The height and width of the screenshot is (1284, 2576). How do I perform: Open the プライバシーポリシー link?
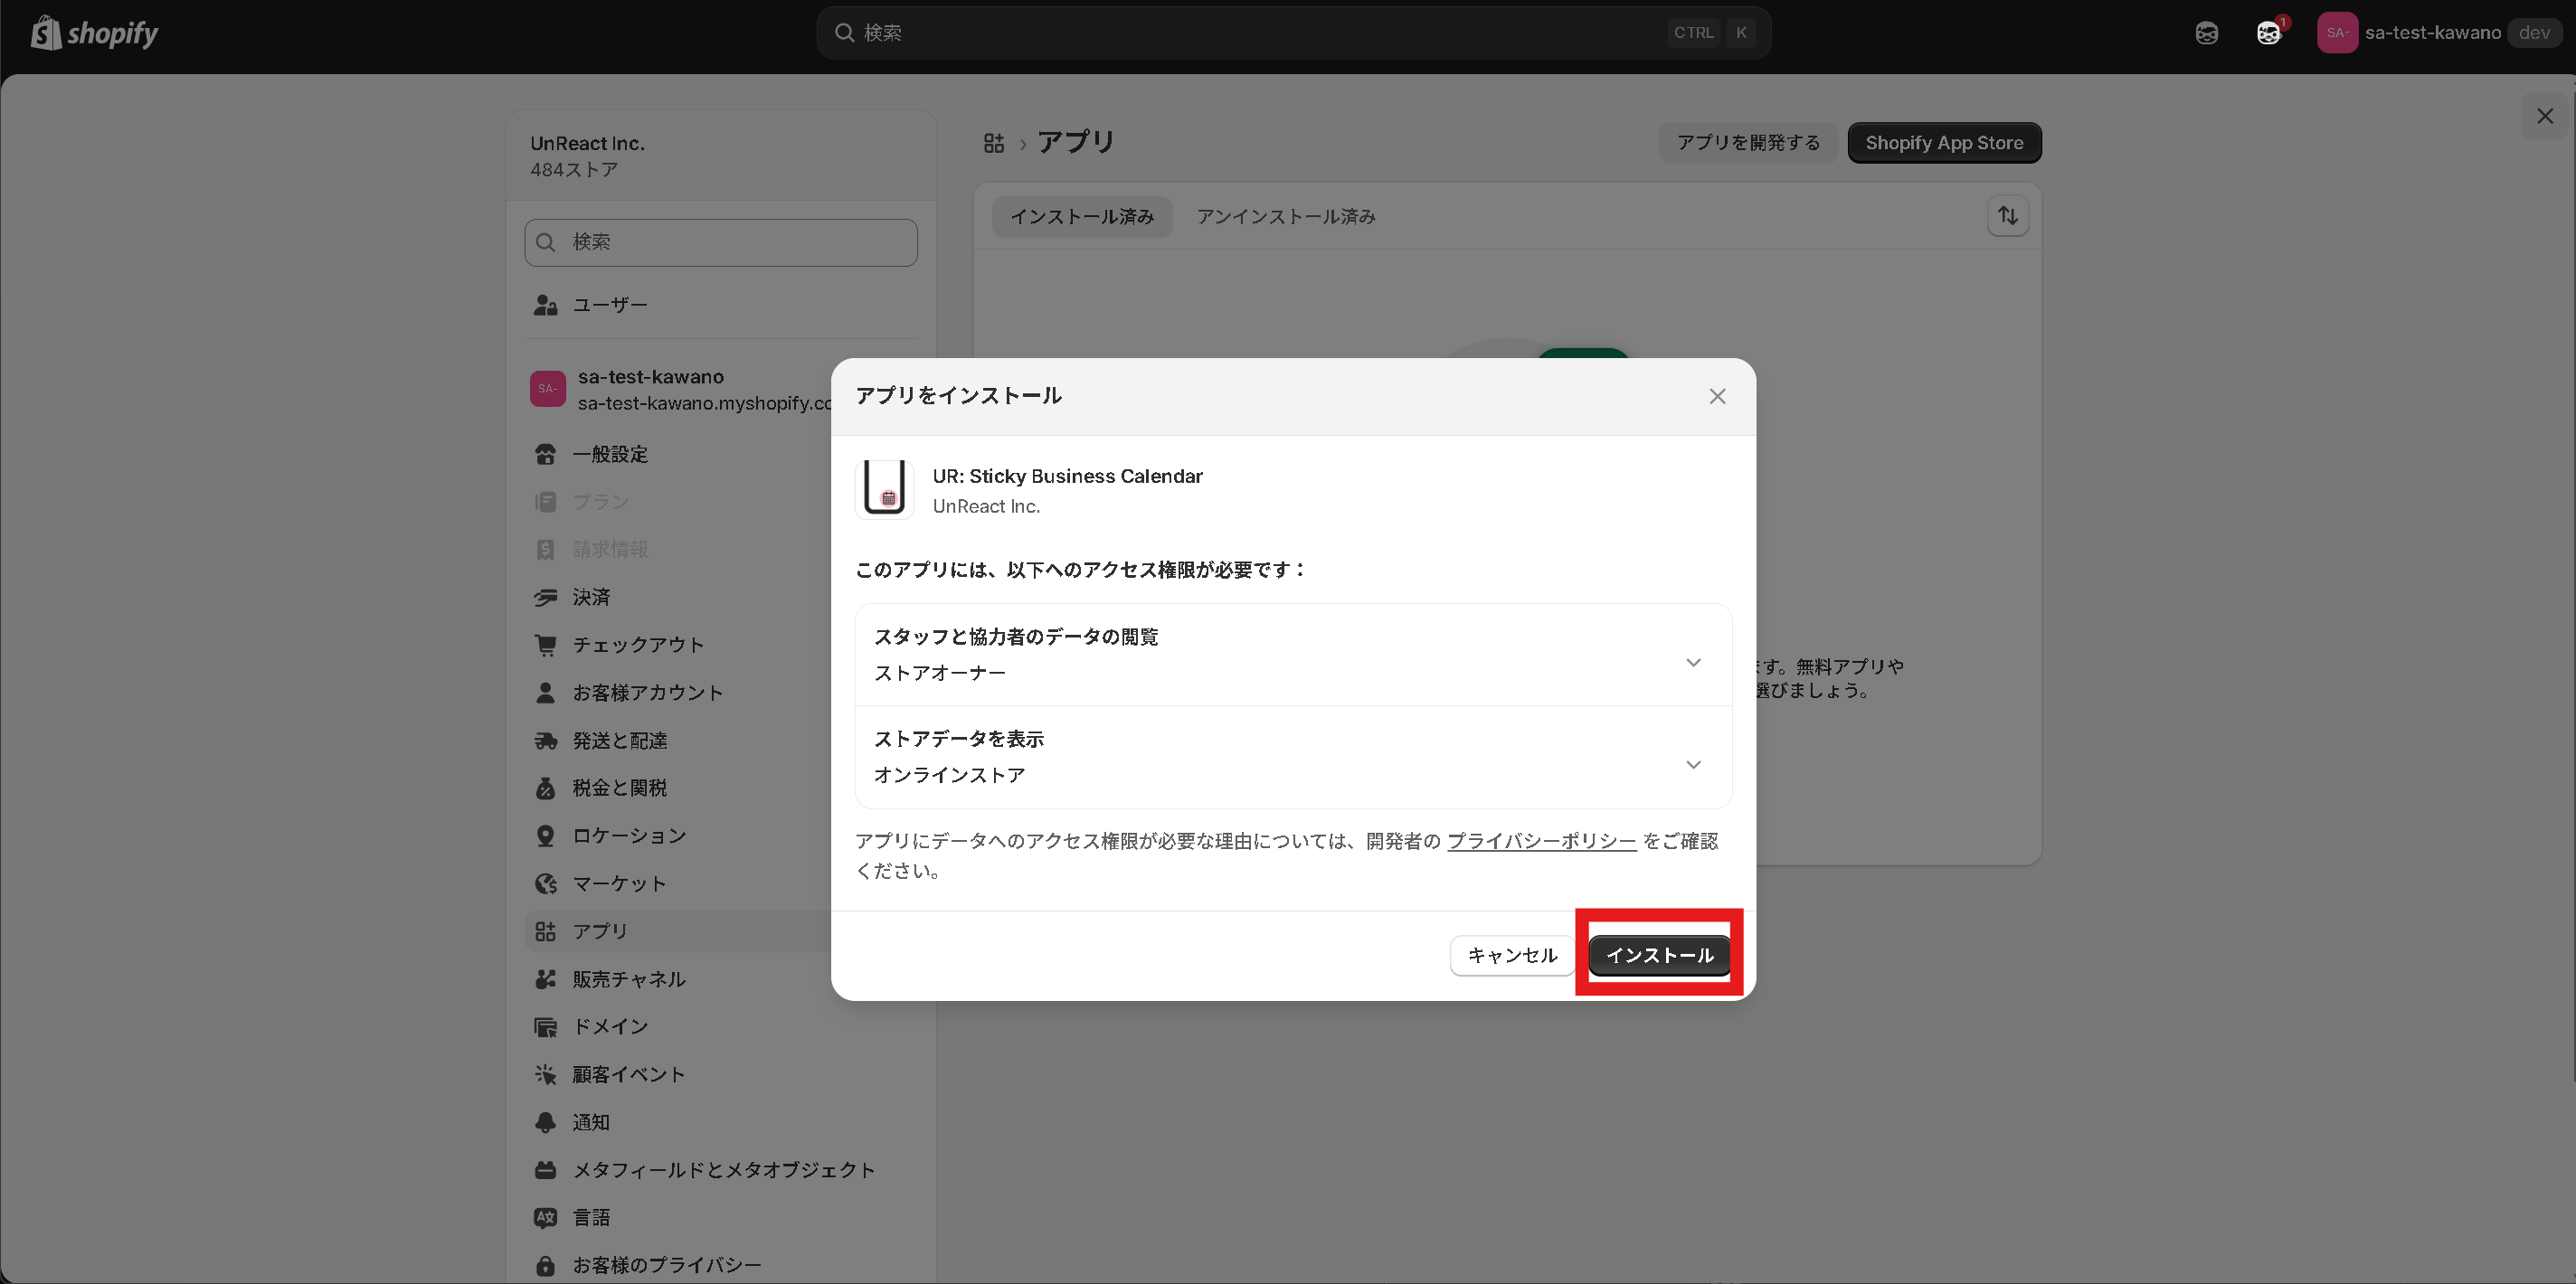[x=1541, y=841]
